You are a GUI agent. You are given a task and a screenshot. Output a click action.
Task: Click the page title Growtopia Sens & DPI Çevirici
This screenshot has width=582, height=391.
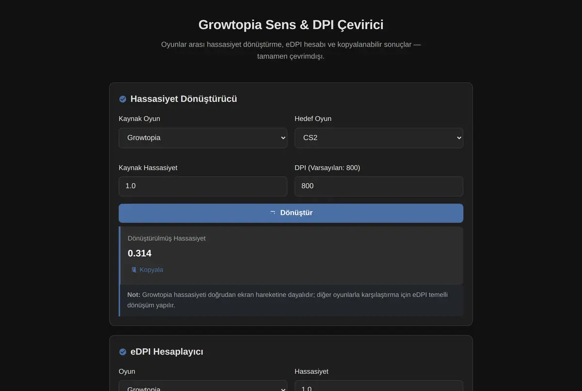tap(291, 25)
